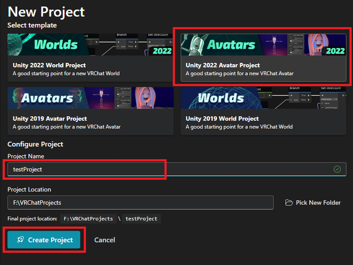Click the Project Name input field
The height and width of the screenshot is (265, 353).
coord(177,169)
